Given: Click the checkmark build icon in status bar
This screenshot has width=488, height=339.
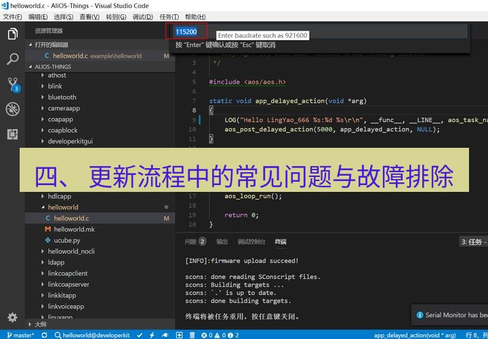Looking at the screenshot, I should (x=140, y=335).
